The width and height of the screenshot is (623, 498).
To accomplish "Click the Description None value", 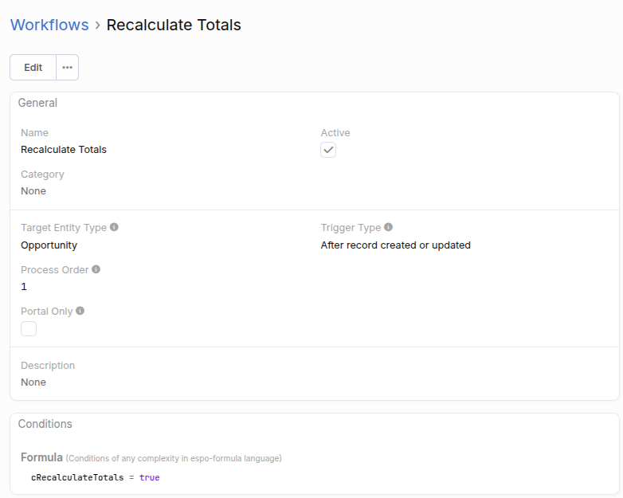I will (x=33, y=382).
